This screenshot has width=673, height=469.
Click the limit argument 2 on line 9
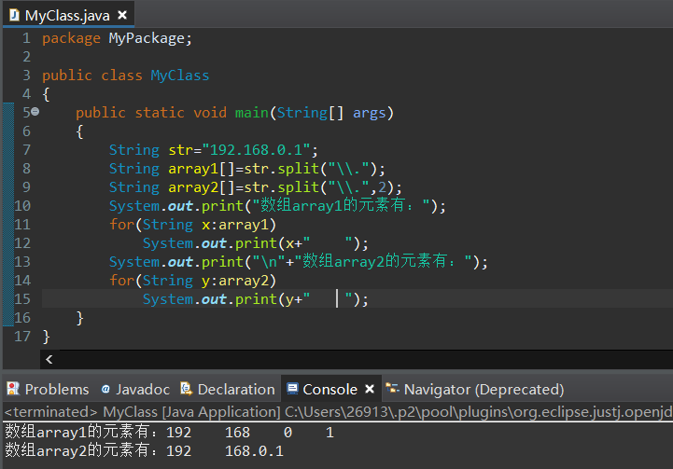382,186
